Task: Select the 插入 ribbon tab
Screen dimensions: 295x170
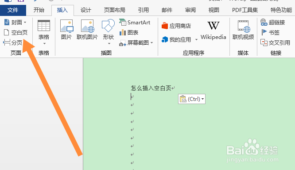Action: (62, 10)
